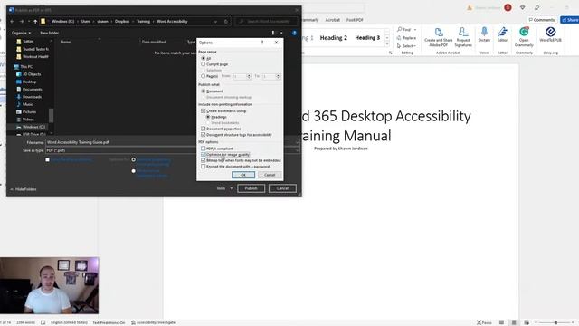This screenshot has width=579, height=326.
Task: Click the proofing book icon in status bar
Action: pos(43,322)
